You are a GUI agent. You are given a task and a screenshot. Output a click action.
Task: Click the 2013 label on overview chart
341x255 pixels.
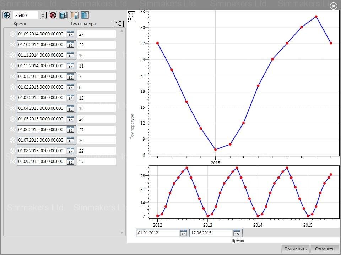(x=208, y=225)
